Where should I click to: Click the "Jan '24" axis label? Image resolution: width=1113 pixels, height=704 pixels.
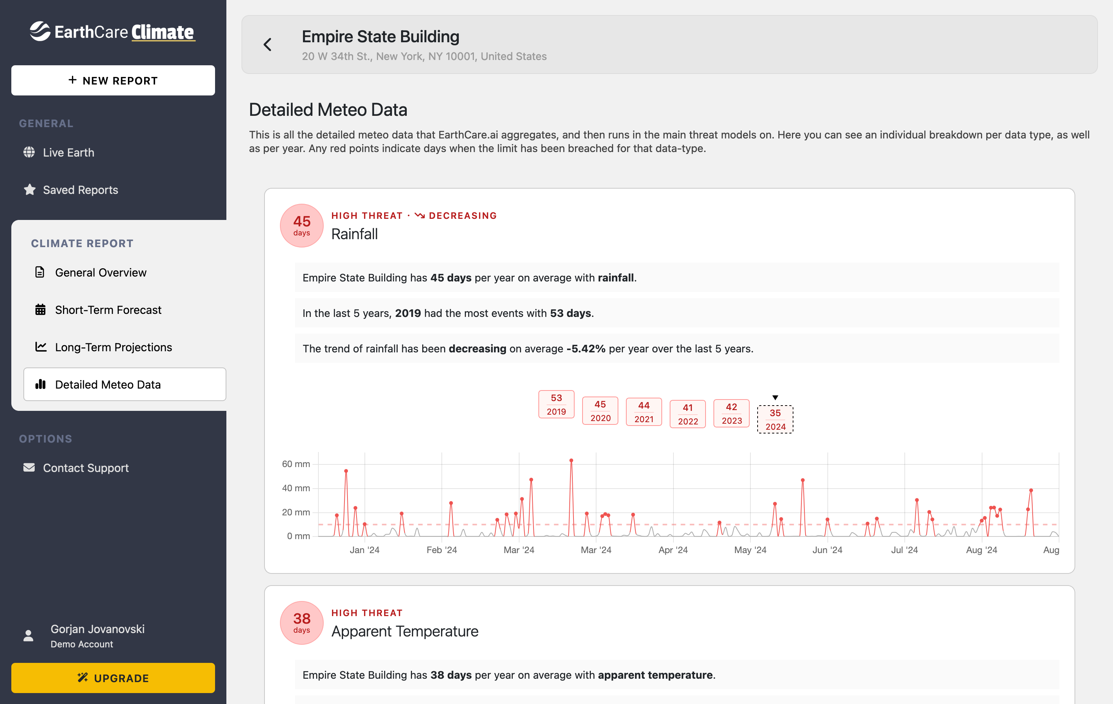pyautogui.click(x=364, y=550)
